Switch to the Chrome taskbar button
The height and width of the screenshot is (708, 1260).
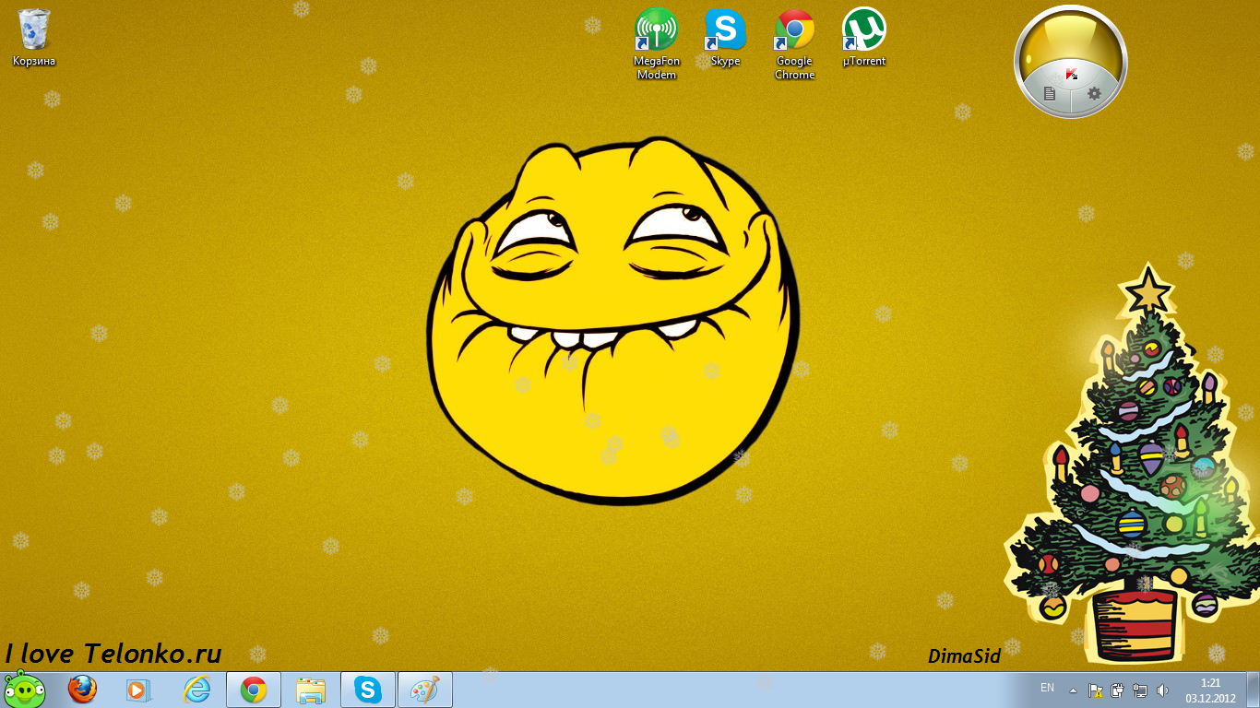click(254, 690)
